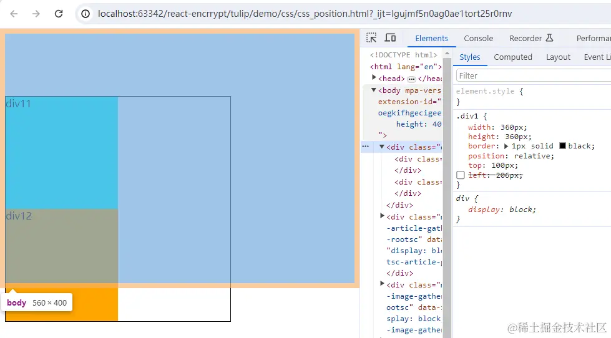Expand the div node ending in -rootsc
Image resolution: width=611 pixels, height=338 pixels.
[382, 216]
